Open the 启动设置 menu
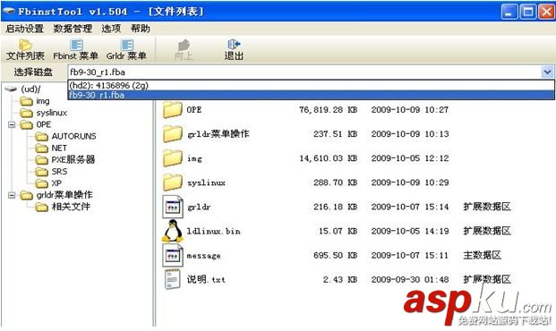This screenshot has height=331, width=556. point(24,29)
